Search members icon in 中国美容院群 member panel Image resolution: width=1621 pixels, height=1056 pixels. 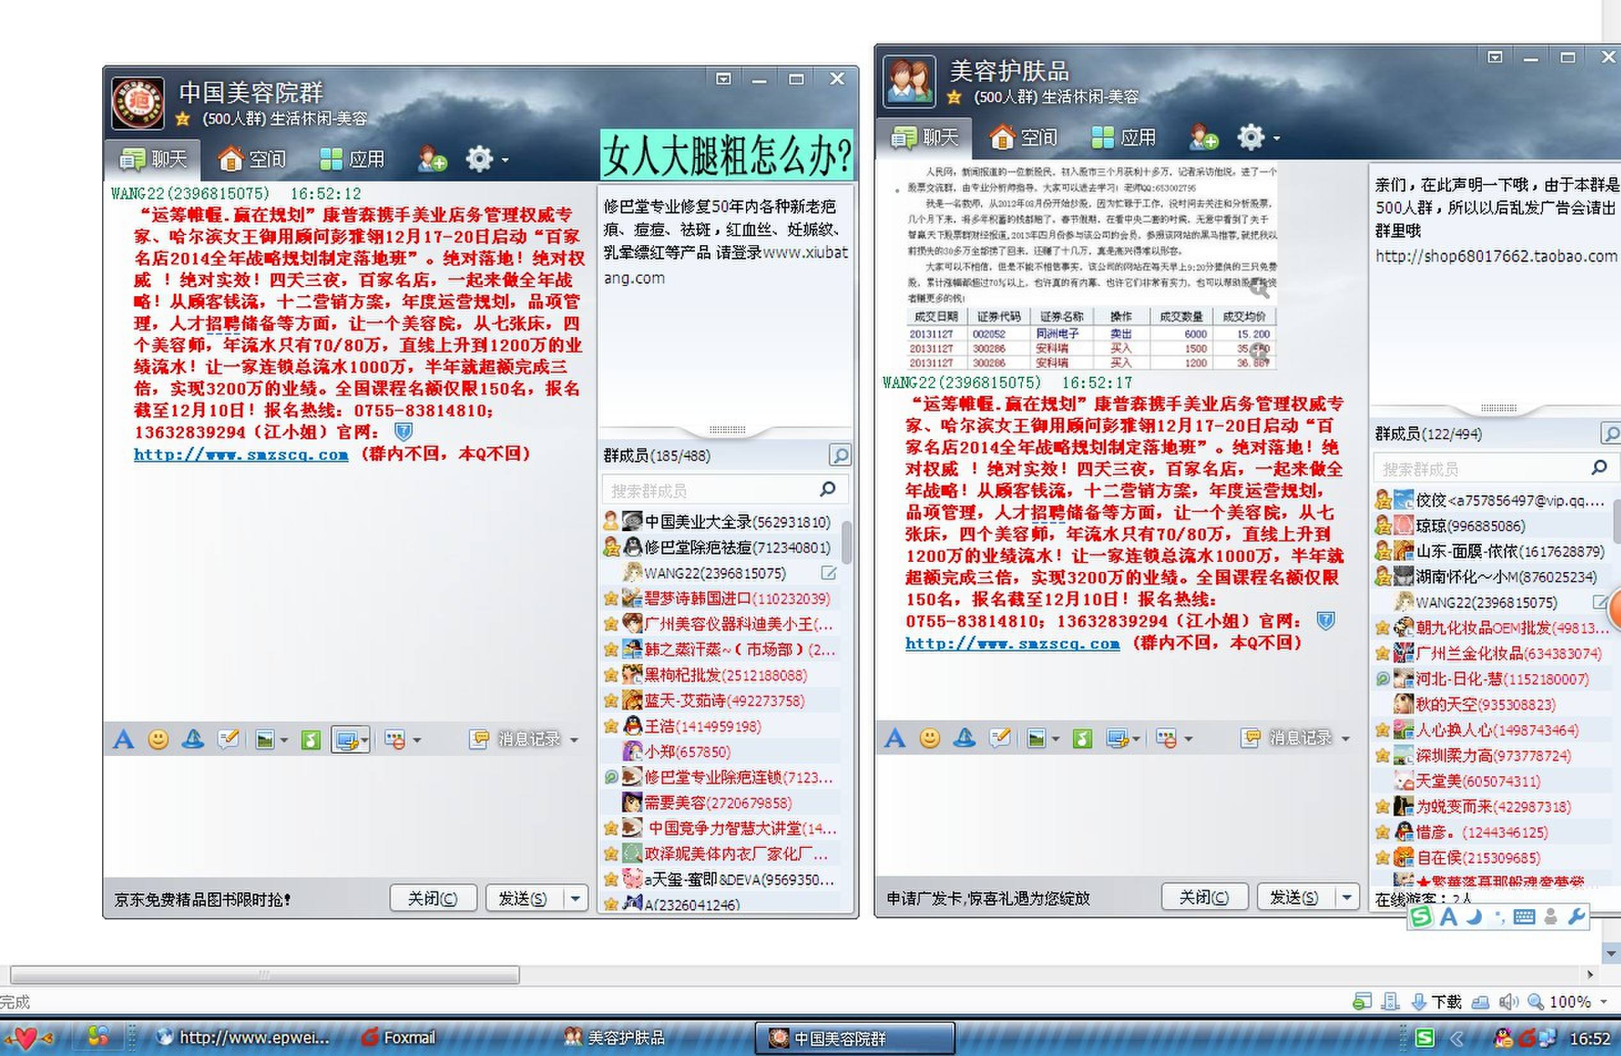point(840,455)
